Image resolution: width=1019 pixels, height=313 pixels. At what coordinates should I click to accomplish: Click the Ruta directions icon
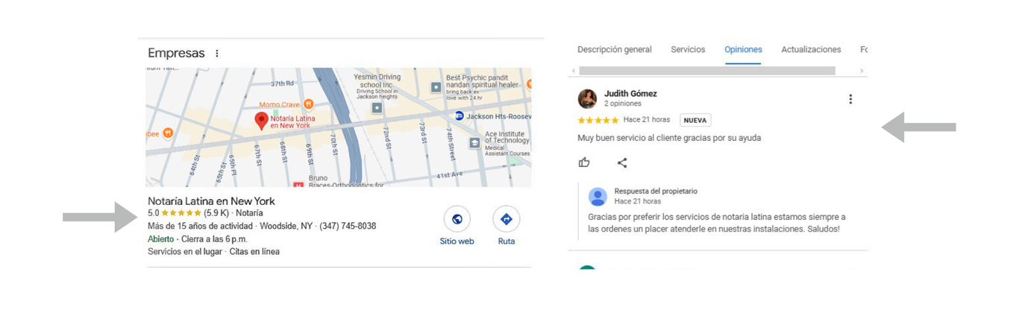tap(506, 219)
